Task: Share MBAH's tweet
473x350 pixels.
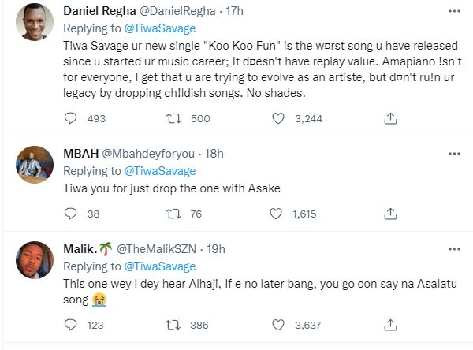Action: [389, 213]
